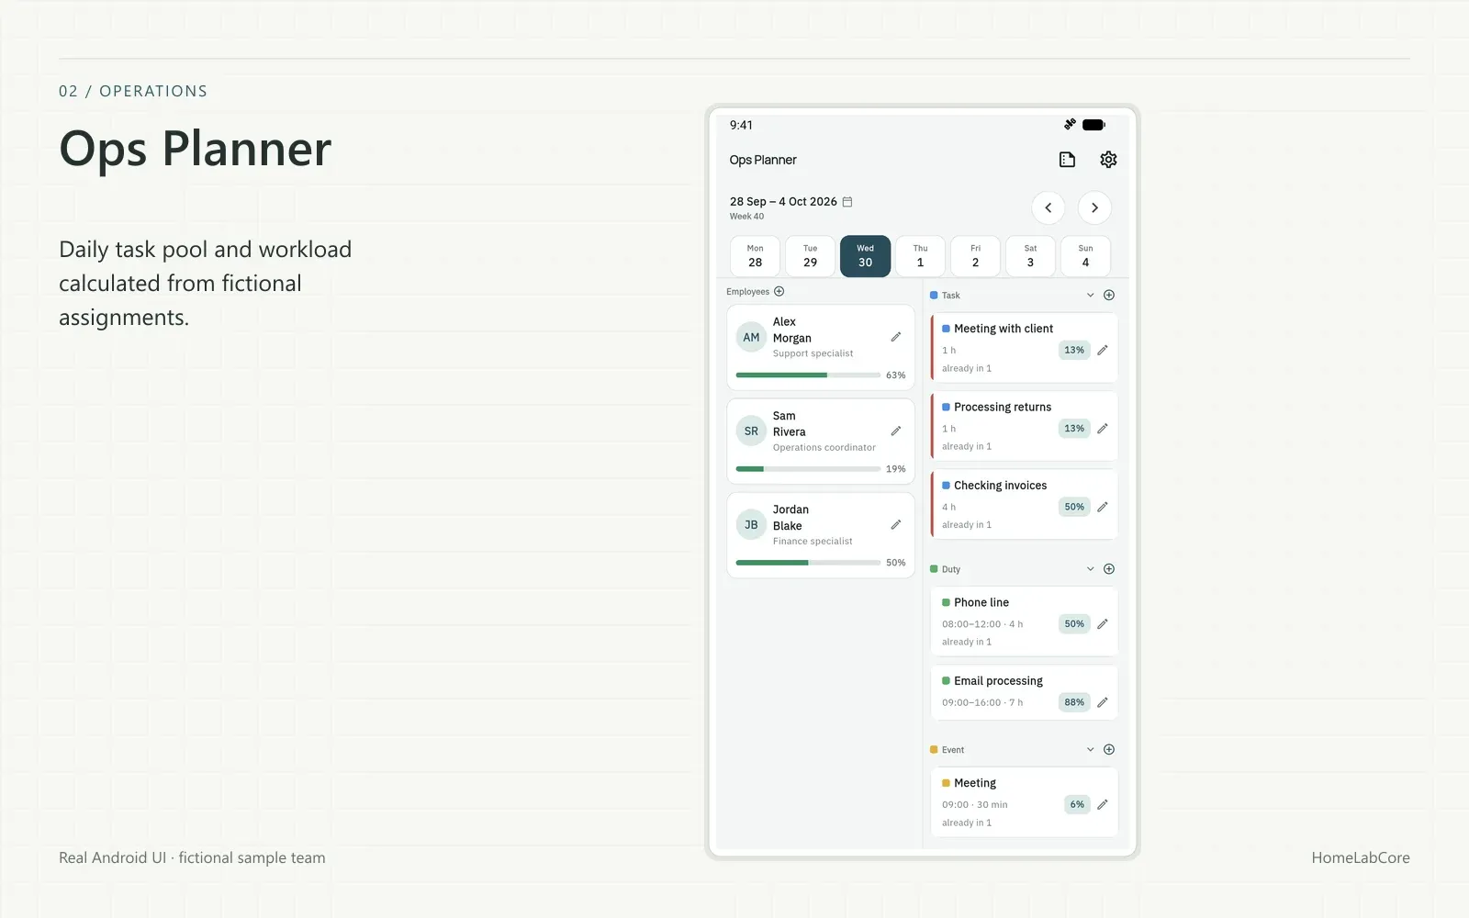Add a new Duty item
This screenshot has height=918, width=1469.
[1109, 569]
